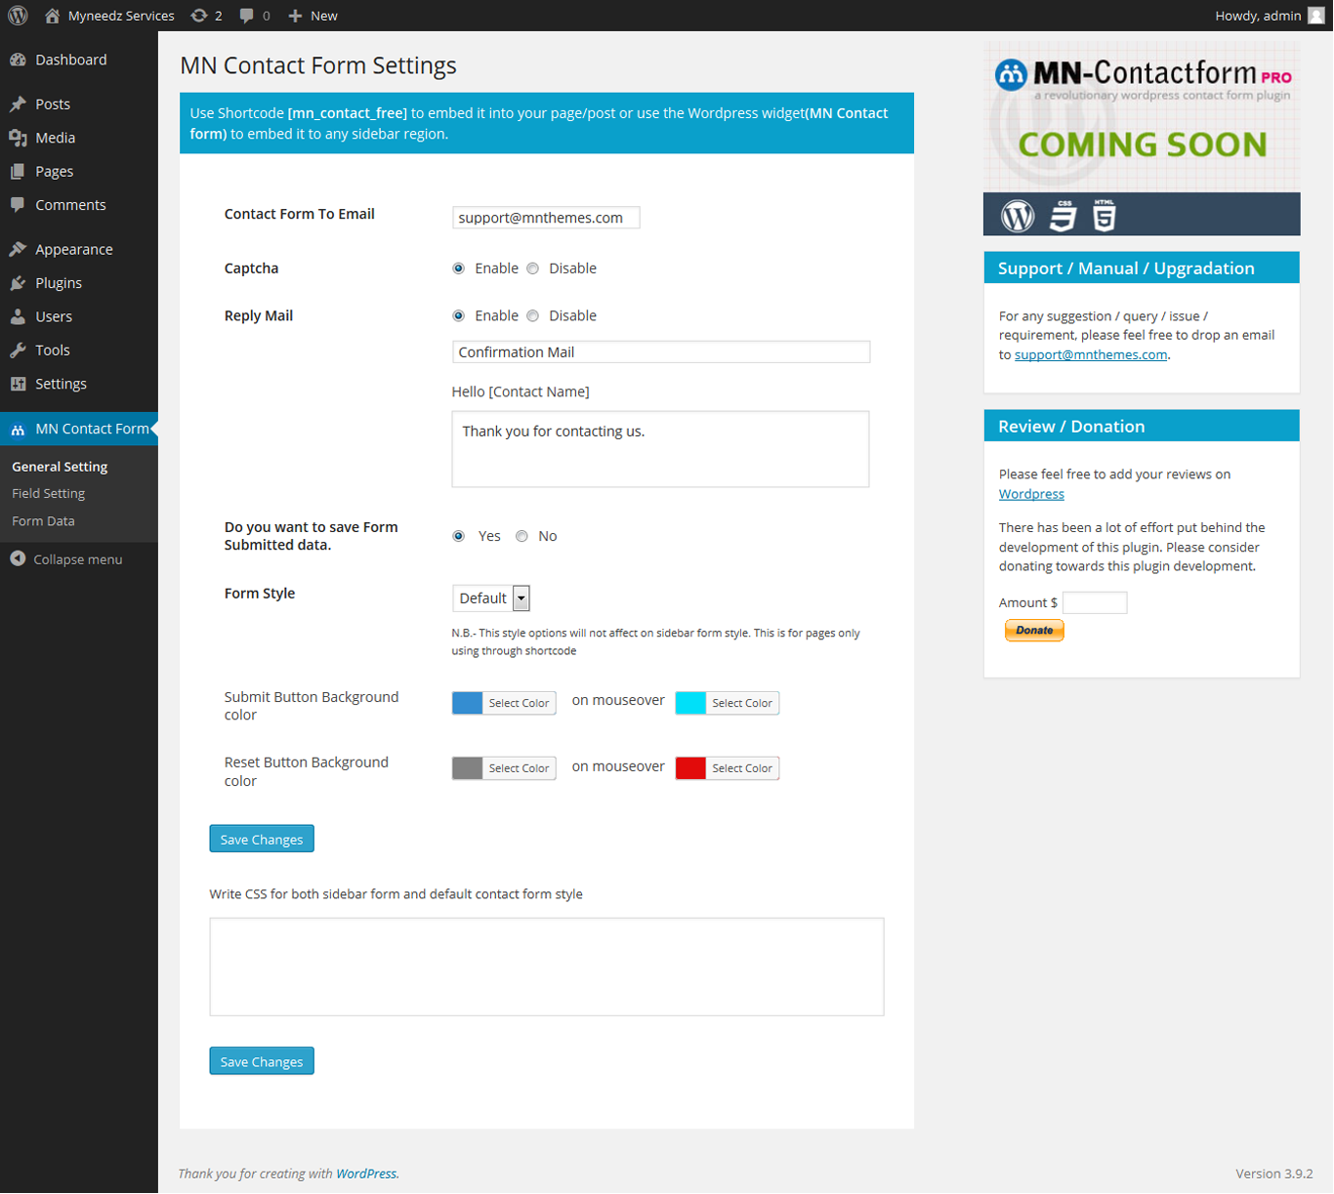Pick Submit Button mouseover cyan color
This screenshot has width=1334, height=1194.
click(x=728, y=703)
